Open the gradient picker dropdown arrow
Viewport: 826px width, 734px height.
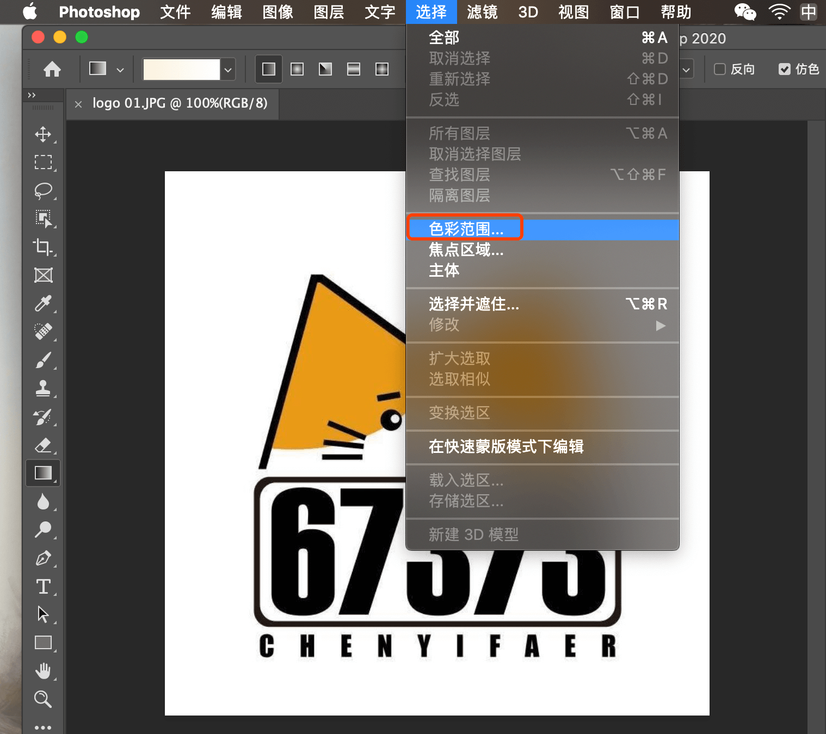point(228,70)
